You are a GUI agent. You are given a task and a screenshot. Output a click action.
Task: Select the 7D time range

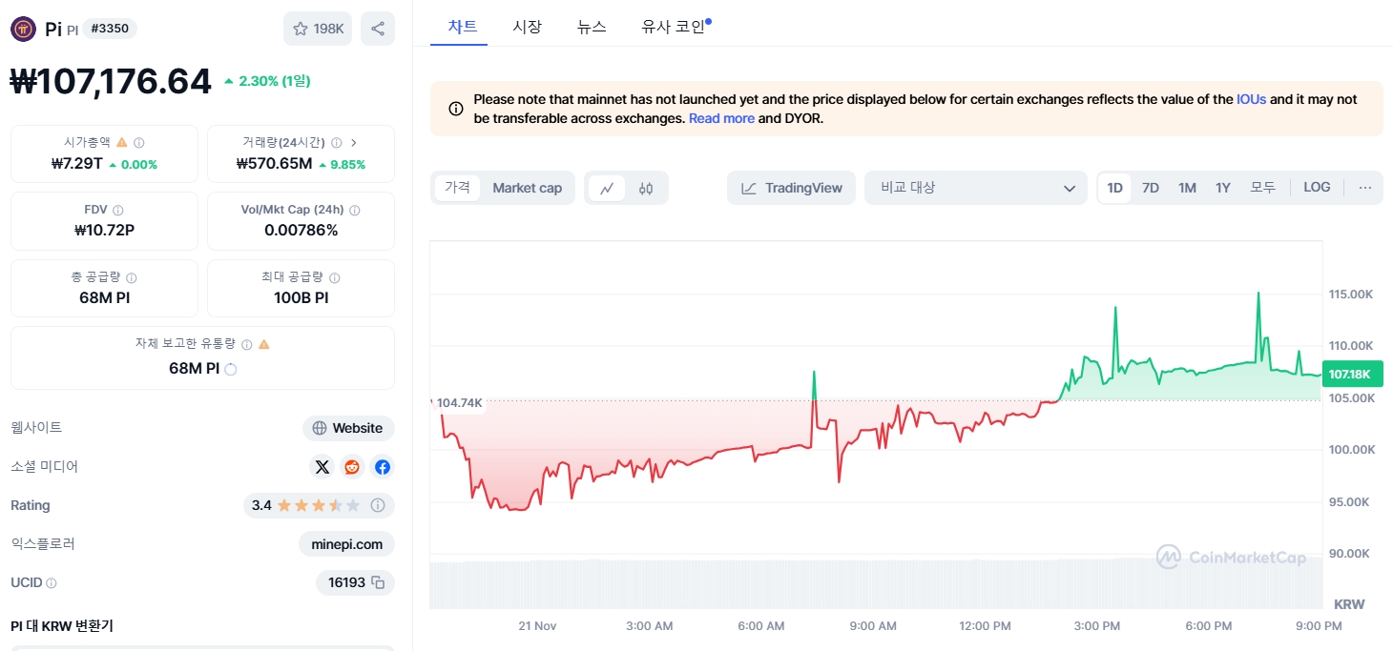(x=1151, y=188)
